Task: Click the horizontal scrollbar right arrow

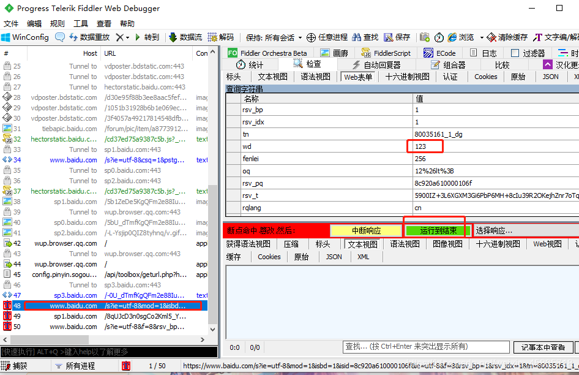Action: coord(203,339)
